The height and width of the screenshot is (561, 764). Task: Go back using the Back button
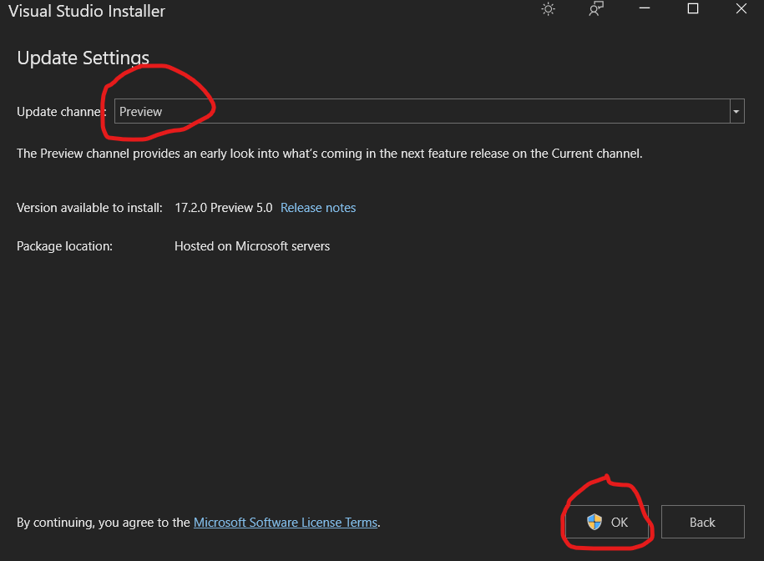[702, 522]
